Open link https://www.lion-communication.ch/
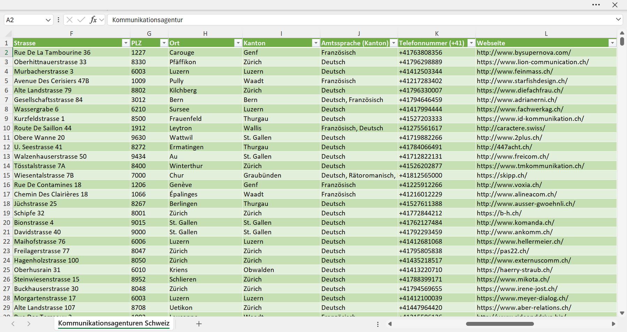The height and width of the screenshot is (332, 627). point(533,62)
